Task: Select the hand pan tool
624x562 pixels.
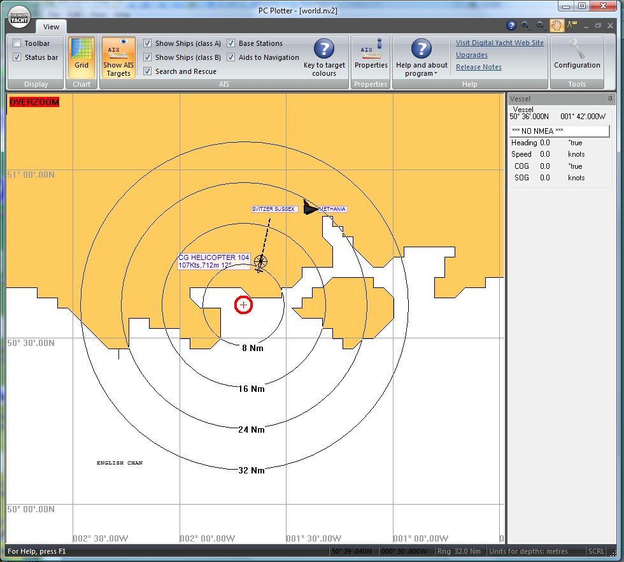Action: [557, 25]
